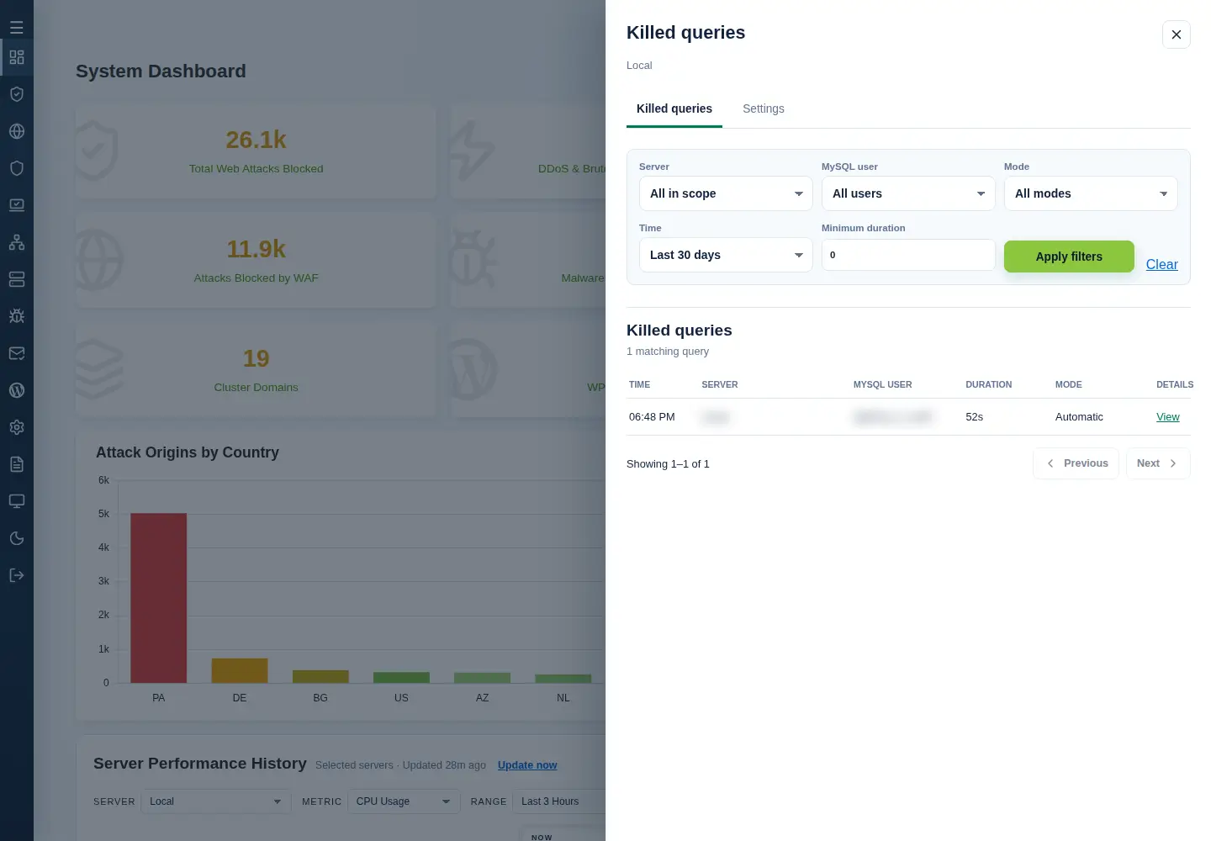Open View details for 06:48 PM query

coord(1167,417)
